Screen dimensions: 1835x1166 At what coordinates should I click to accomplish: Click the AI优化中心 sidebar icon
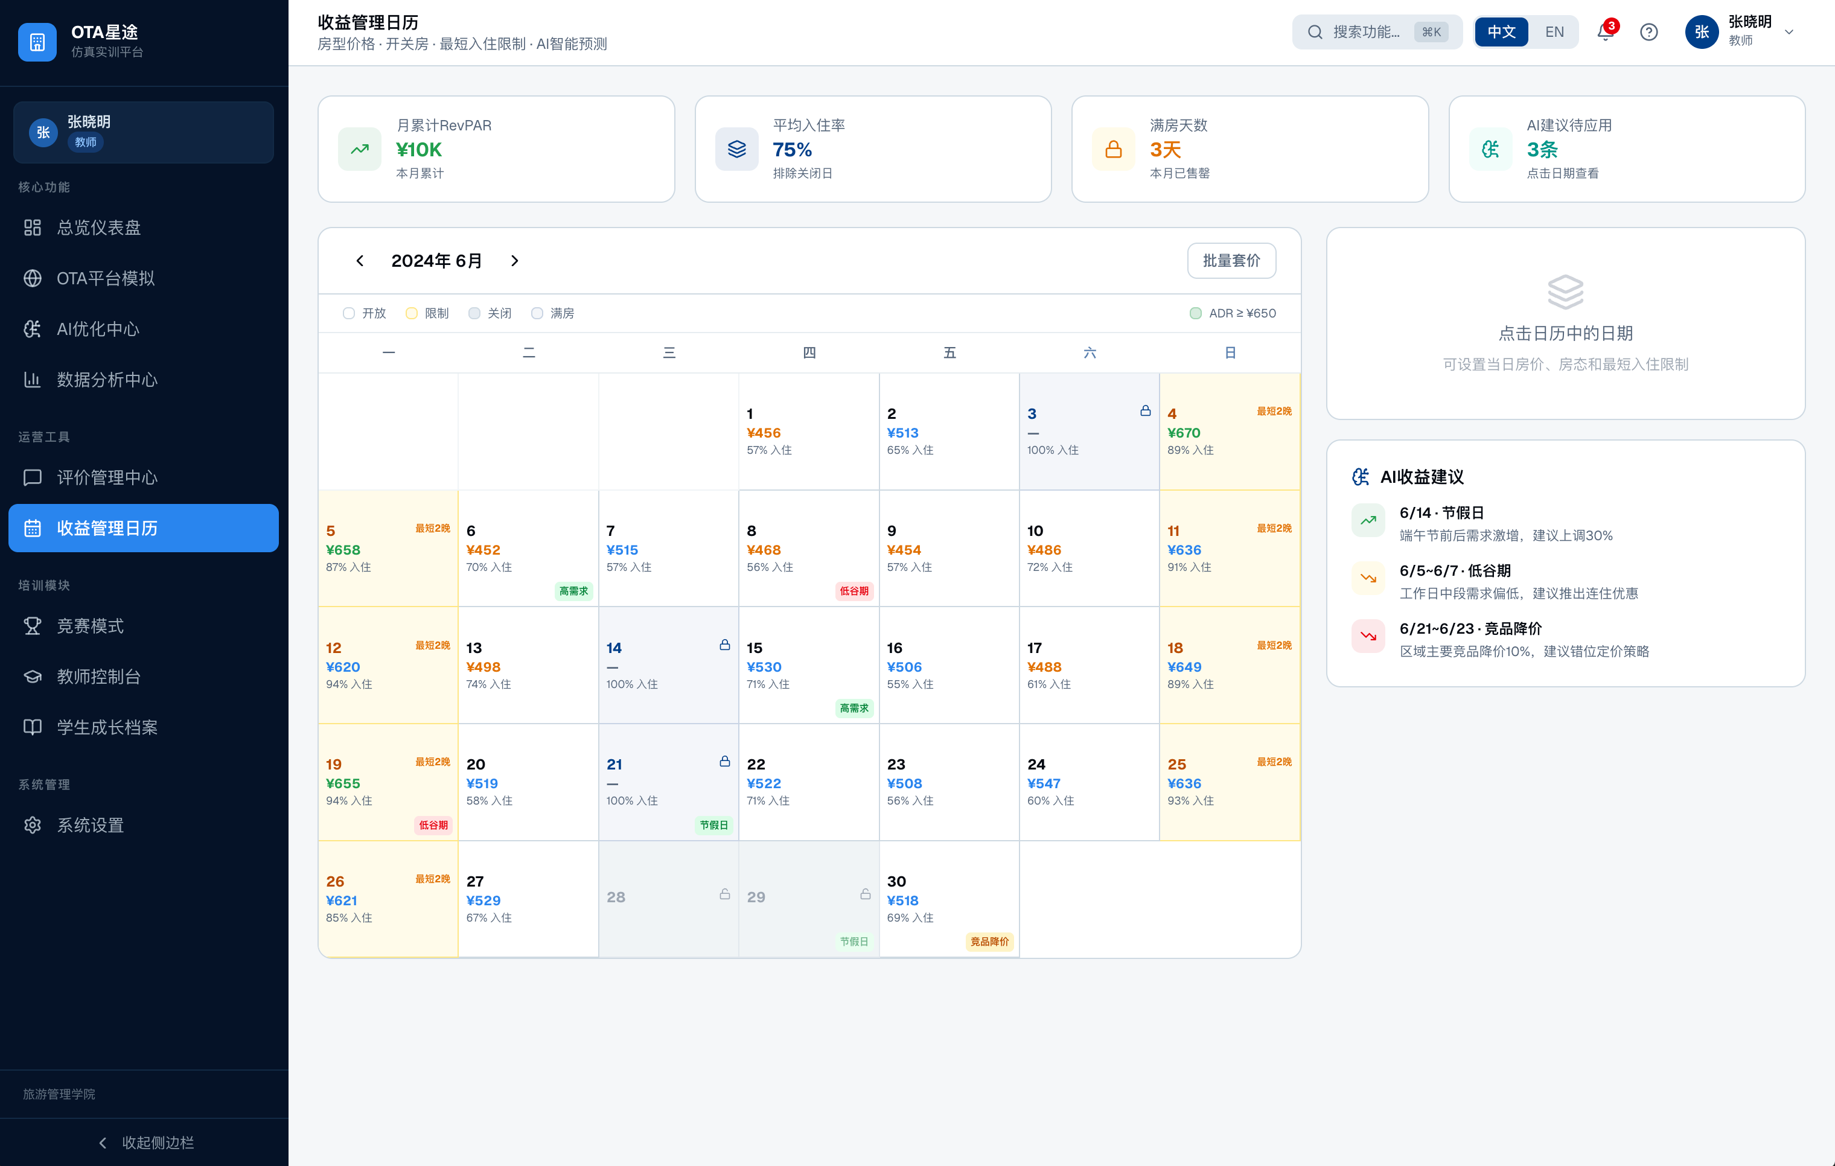pos(32,330)
